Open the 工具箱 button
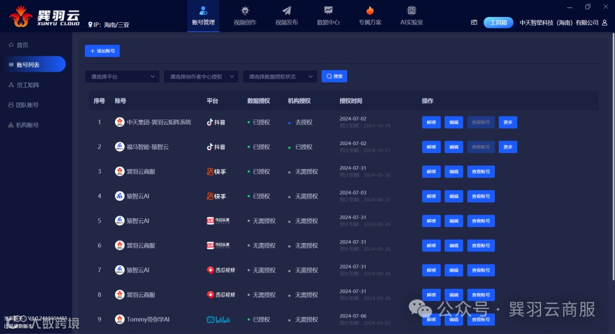 tap(498, 22)
